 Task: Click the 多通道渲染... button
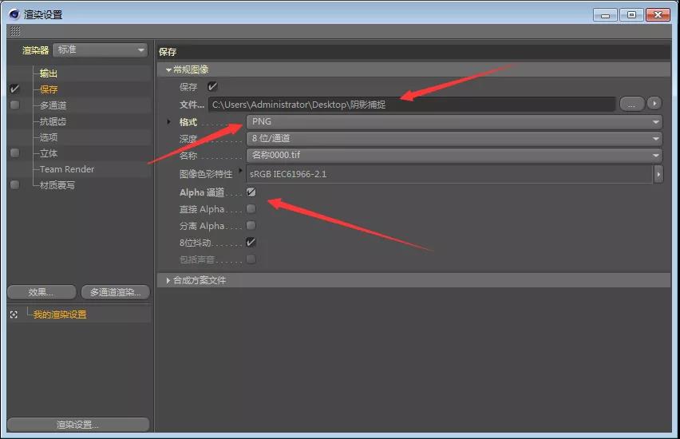coord(115,292)
